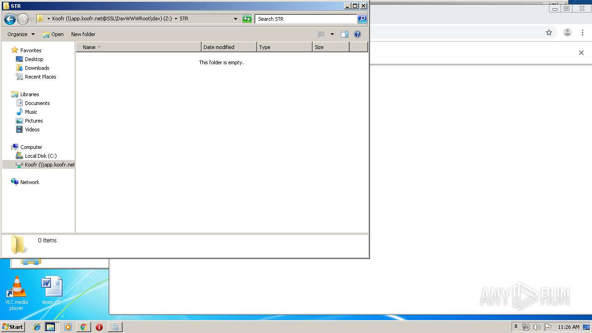Open Videos library
Screen dimensions: 592x333
(32, 129)
